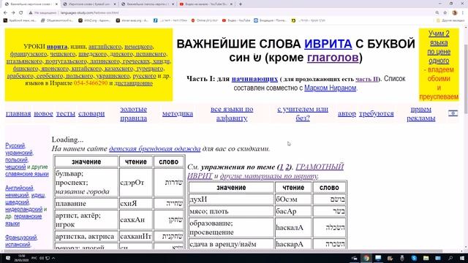The width and height of the screenshot is (468, 263).
Task: Open детская брендовая одежда link
Action: click(154, 148)
